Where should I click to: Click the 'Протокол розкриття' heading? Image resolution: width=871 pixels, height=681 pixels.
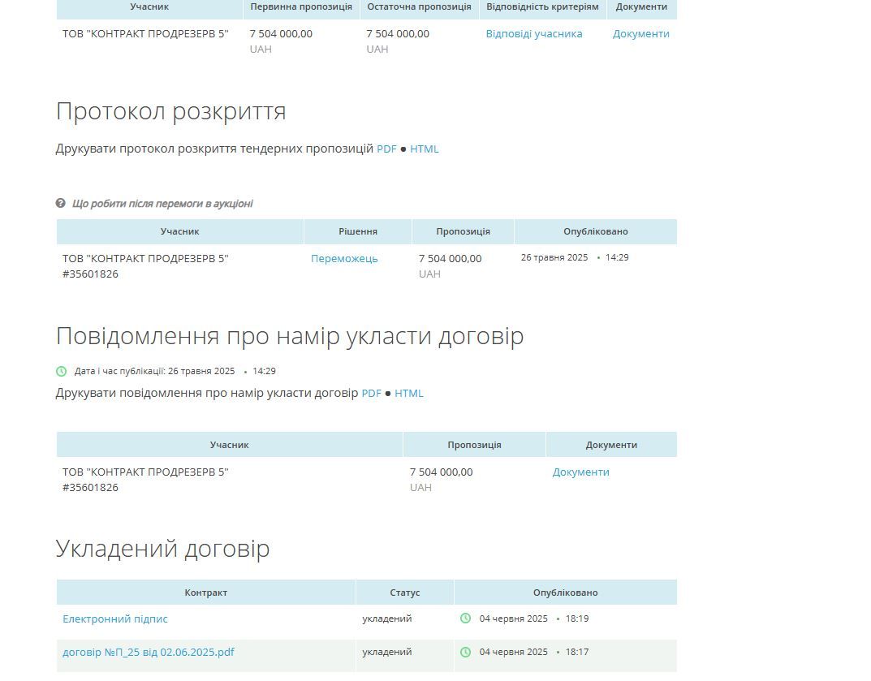(170, 111)
